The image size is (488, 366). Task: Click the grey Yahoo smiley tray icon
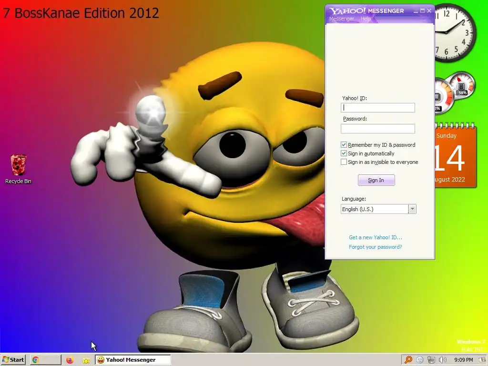[419, 360]
